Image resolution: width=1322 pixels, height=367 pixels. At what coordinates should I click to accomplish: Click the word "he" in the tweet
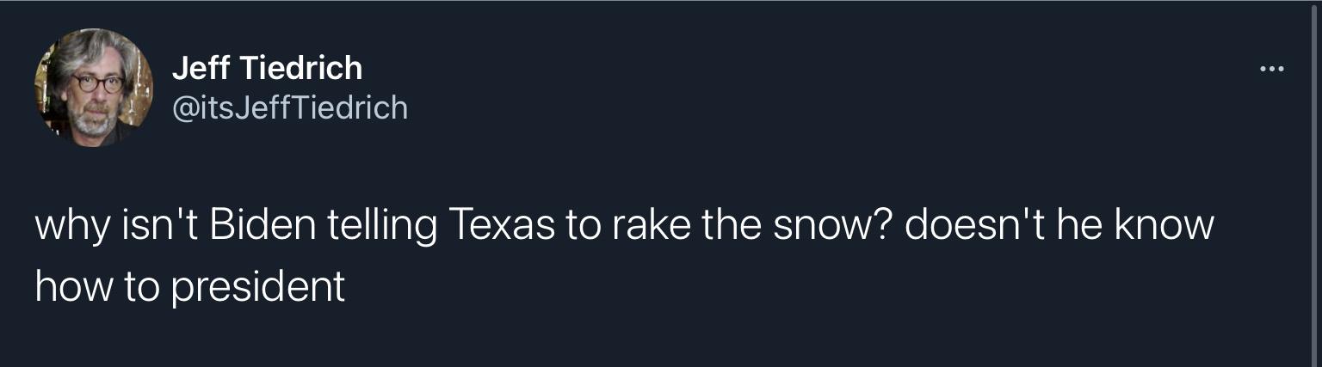(x=1082, y=226)
